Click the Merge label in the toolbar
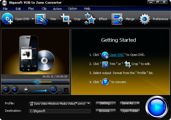This screenshot has height=120, width=171. (x=130, y=19)
